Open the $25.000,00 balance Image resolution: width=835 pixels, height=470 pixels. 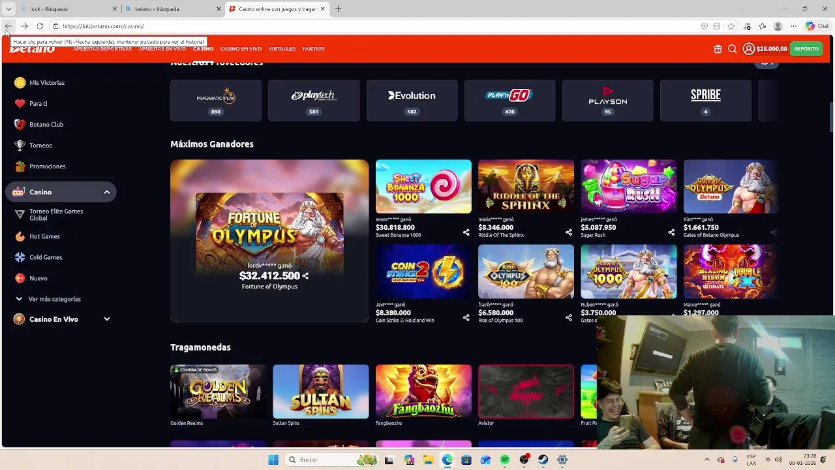click(x=772, y=49)
